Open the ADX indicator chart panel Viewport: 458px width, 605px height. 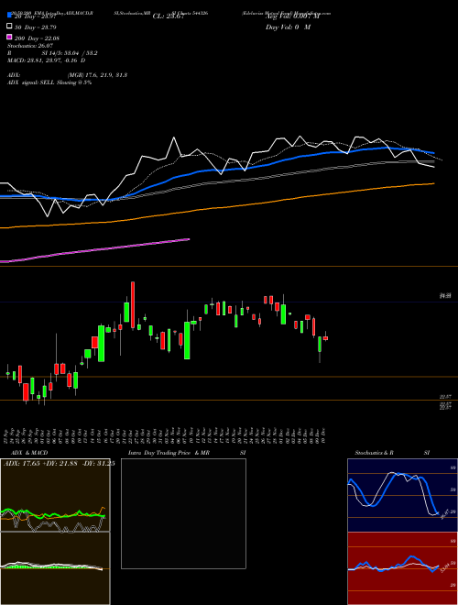coord(55,495)
